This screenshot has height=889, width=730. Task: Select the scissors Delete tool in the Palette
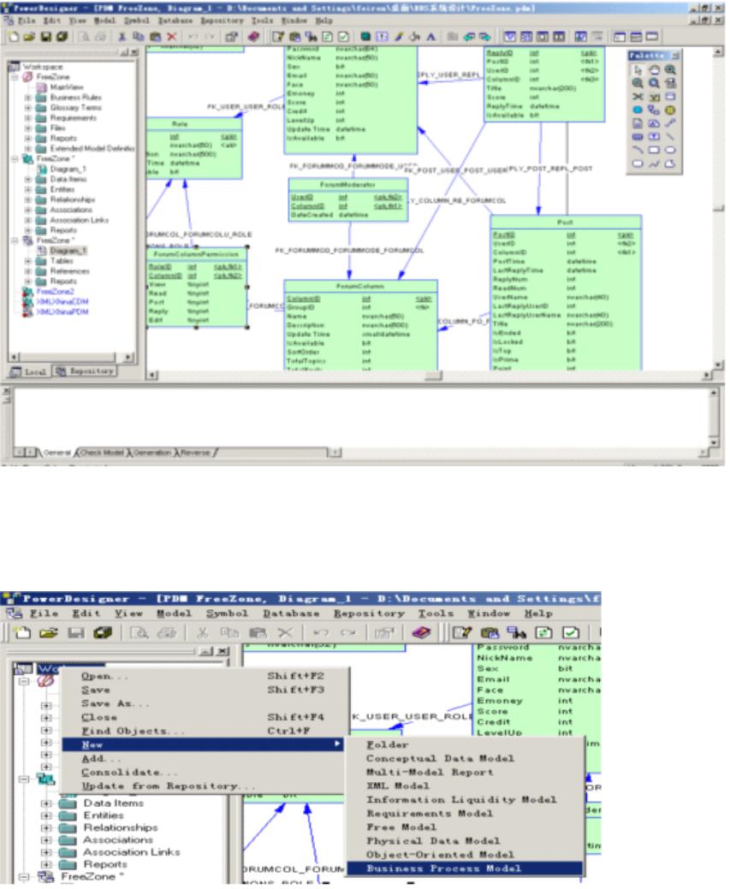(x=638, y=97)
